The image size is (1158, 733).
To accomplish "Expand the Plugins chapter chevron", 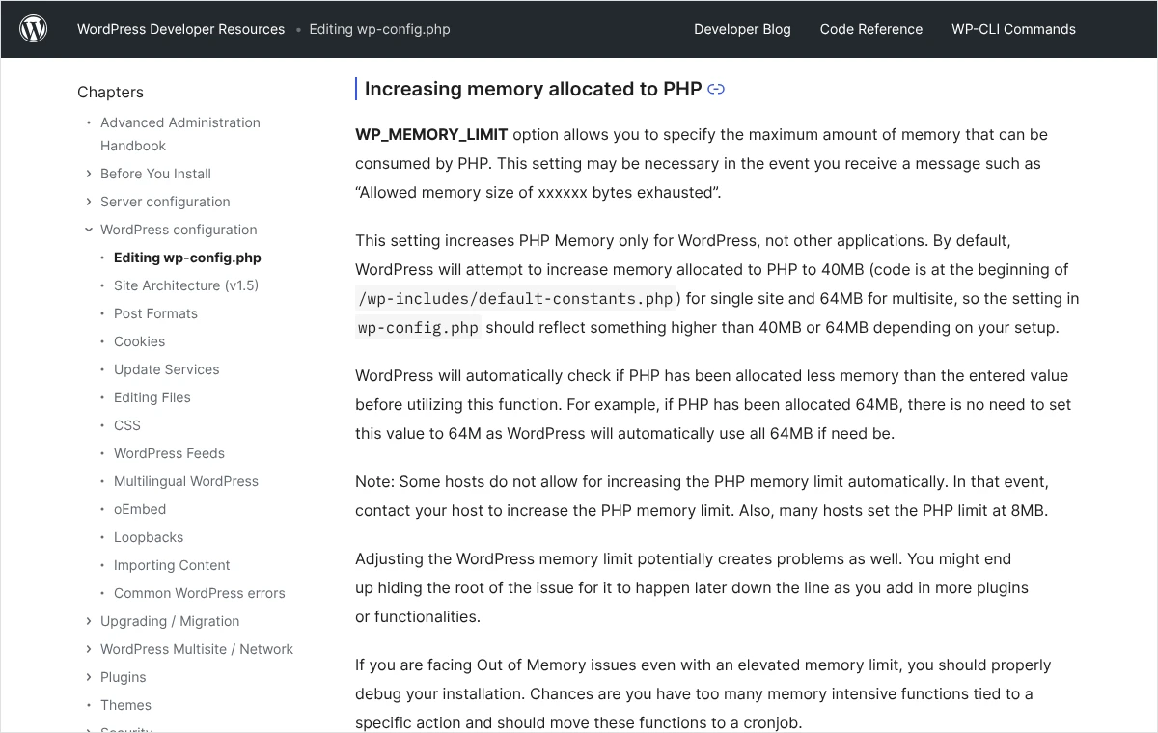I will (89, 677).
